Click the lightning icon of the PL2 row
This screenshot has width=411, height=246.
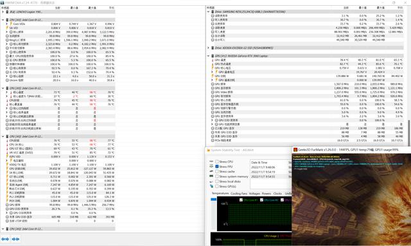point(7,197)
